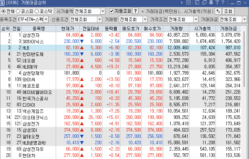This screenshot has width=249, height=159.
Task: Toggle the 자동조회 checkbox
Action: coord(112,11)
